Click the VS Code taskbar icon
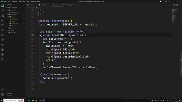This screenshot has width=182, height=102. pyautogui.click(x=44, y=101)
